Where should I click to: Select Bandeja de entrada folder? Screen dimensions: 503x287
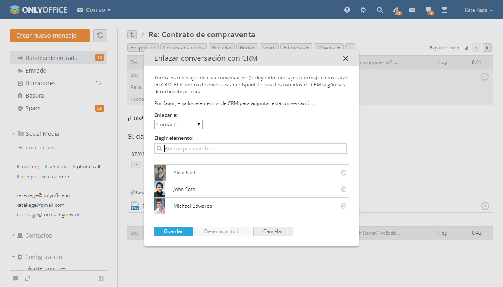[x=52, y=58]
